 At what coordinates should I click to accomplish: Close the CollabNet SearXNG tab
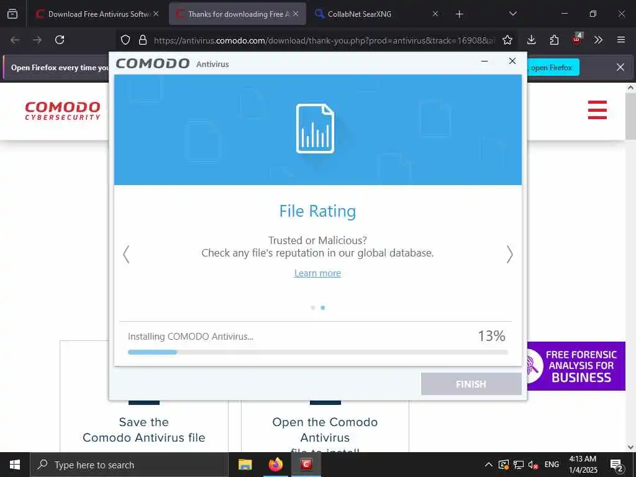435,14
